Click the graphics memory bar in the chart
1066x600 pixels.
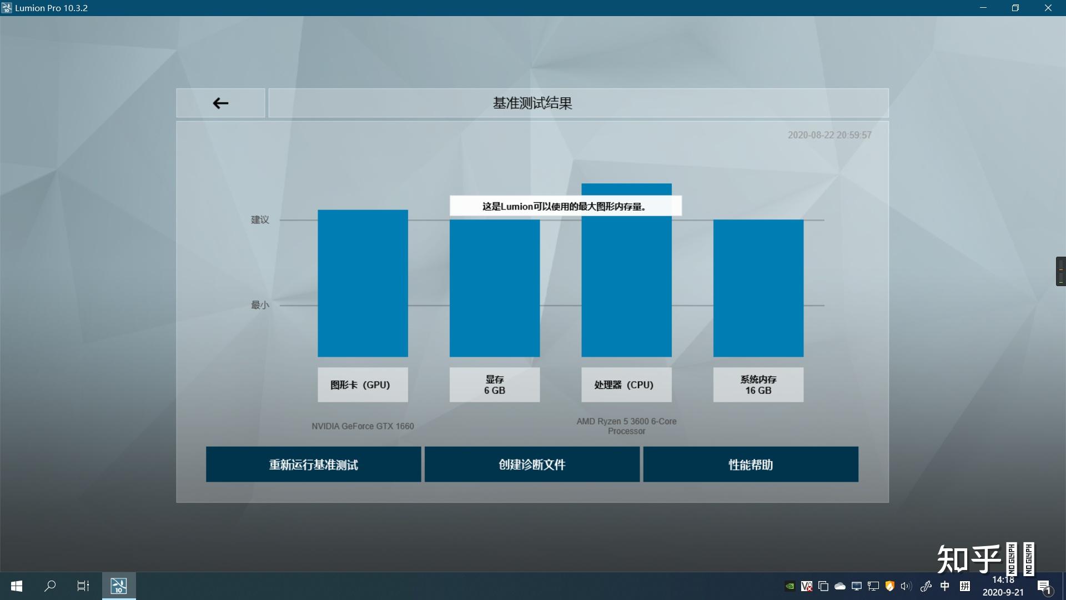495,288
